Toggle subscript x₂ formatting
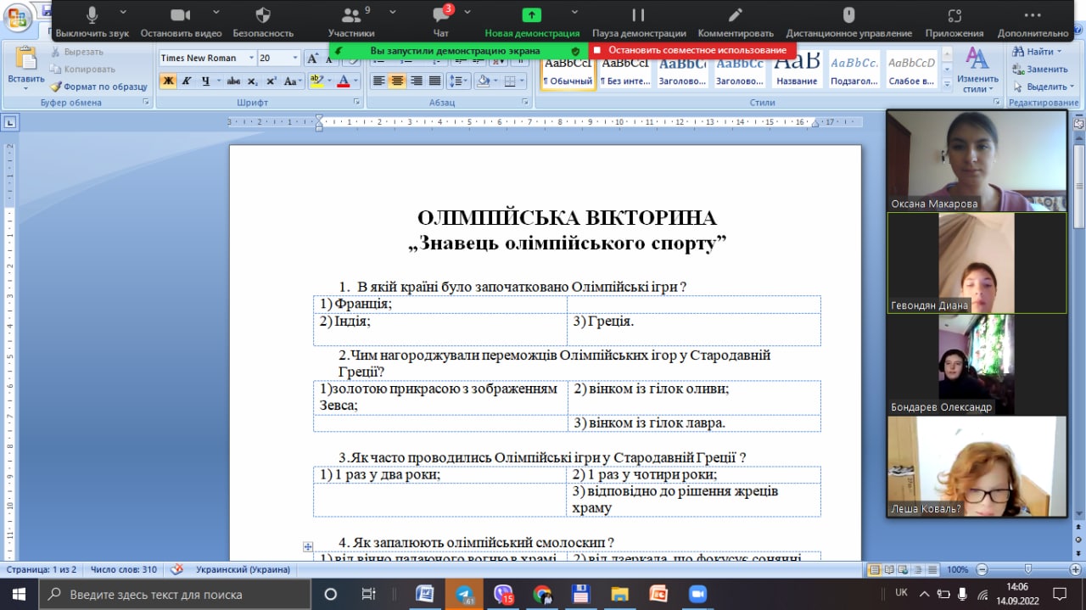 point(253,81)
